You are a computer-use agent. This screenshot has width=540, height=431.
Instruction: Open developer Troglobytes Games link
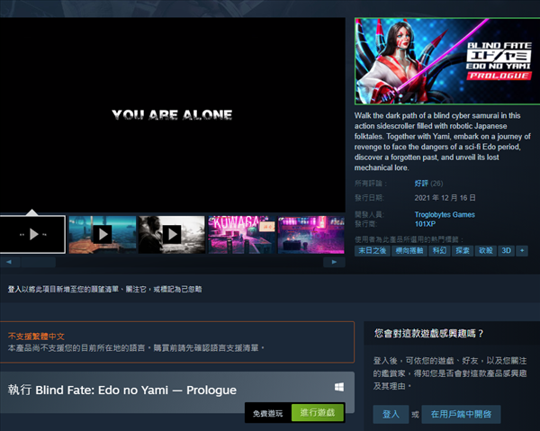[445, 214]
